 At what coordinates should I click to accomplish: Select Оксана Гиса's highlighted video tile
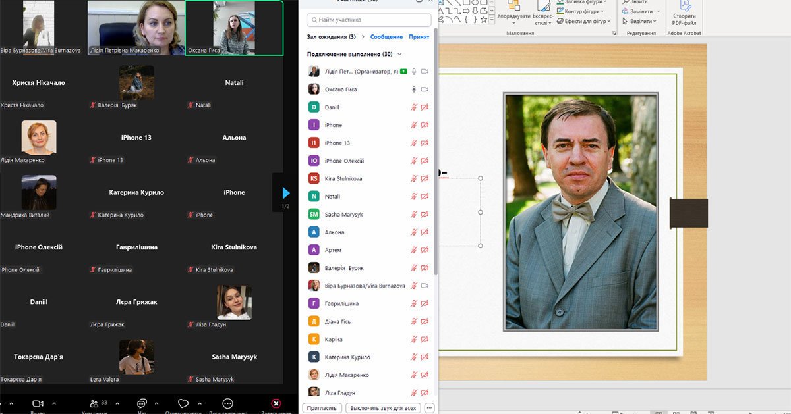(x=235, y=28)
